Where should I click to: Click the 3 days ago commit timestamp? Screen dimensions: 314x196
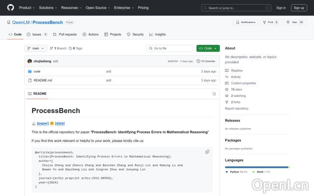point(186,61)
